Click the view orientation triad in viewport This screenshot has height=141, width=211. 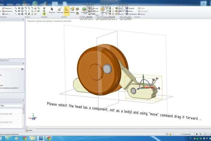[x=33, y=117]
